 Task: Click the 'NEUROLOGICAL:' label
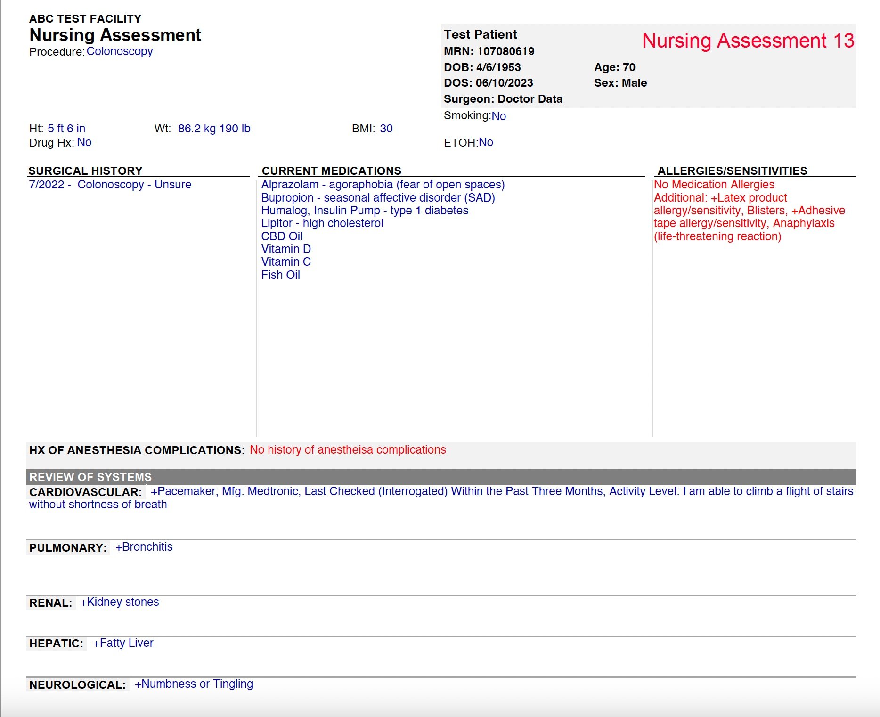click(x=77, y=685)
